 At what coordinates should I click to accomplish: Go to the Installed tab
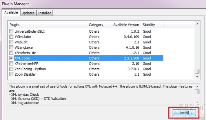coord(45,13)
